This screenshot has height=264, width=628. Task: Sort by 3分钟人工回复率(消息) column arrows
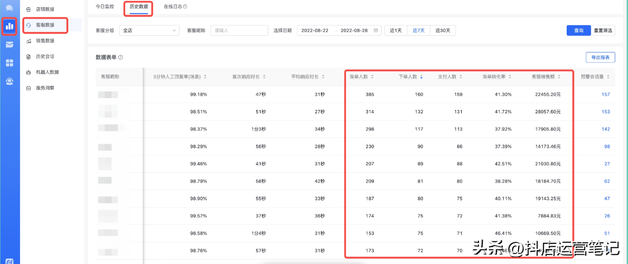(205, 77)
